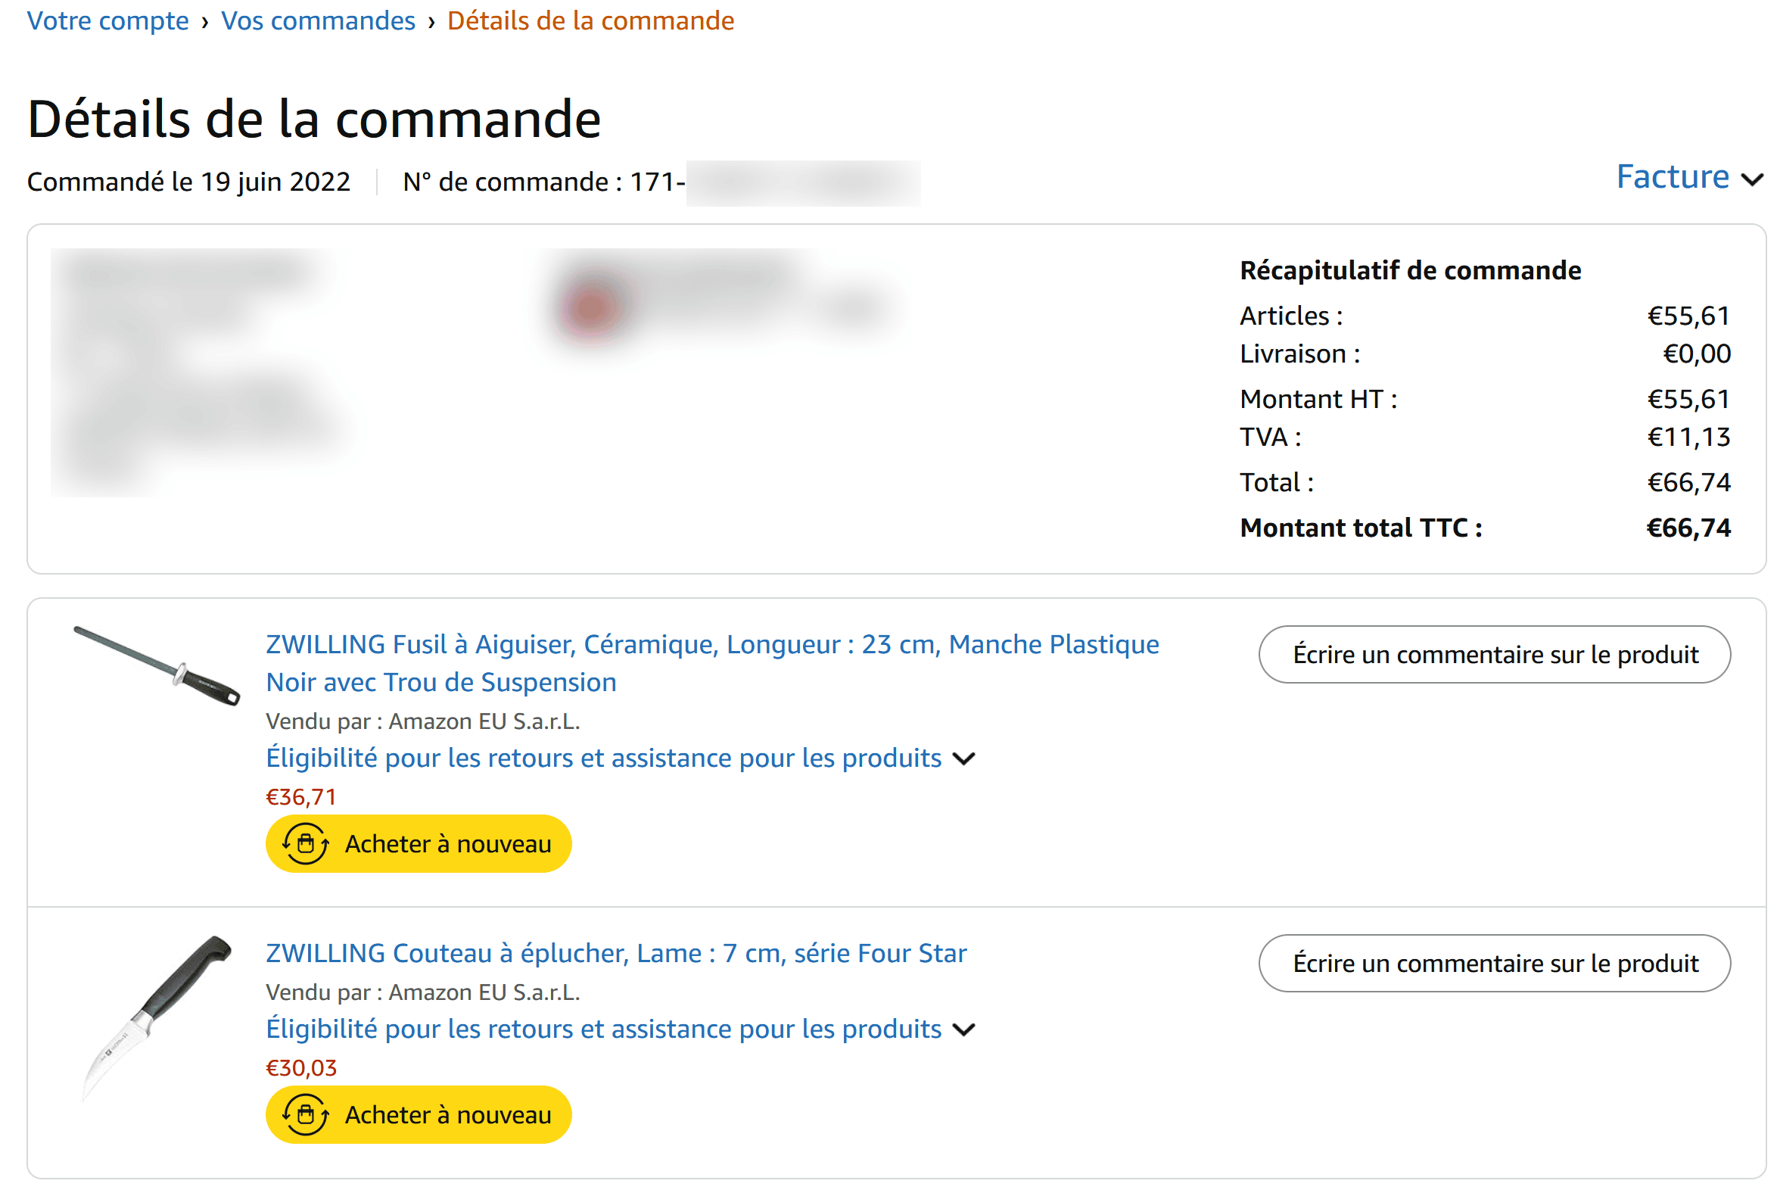Expand return eligibility for Couteau à éplucher

click(964, 1029)
